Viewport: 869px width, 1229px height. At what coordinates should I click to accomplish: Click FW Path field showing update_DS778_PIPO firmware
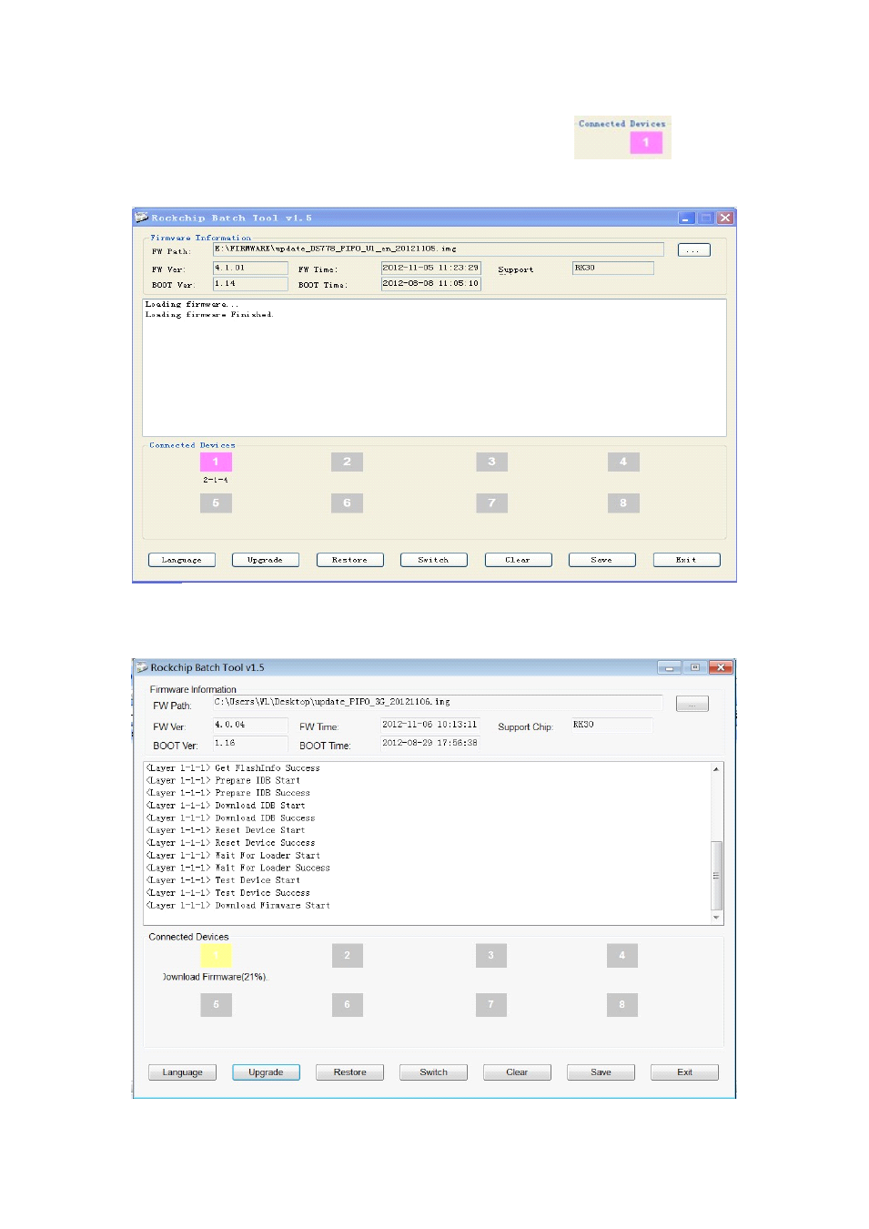(x=438, y=249)
